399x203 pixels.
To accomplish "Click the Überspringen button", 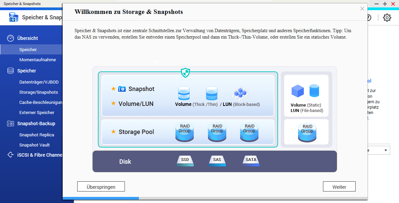I will (x=101, y=186).
